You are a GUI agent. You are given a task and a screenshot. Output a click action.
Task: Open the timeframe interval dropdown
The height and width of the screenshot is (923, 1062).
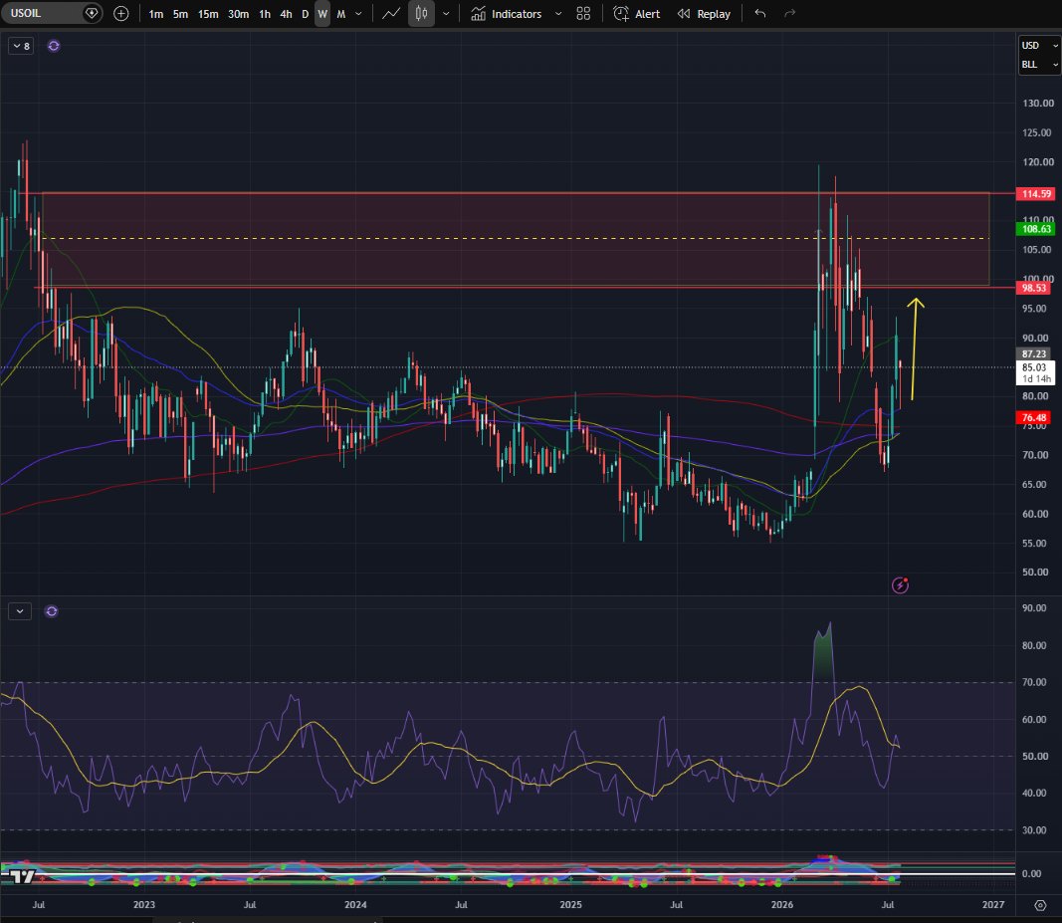[x=359, y=14]
